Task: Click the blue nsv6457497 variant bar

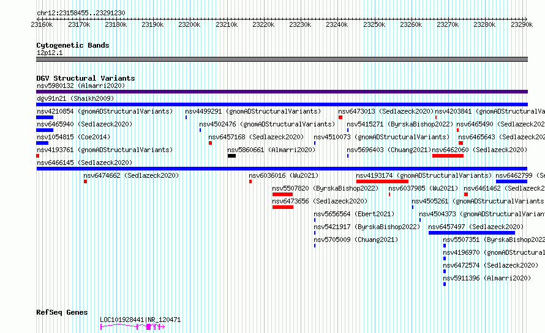Action: pyautogui.click(x=472, y=233)
